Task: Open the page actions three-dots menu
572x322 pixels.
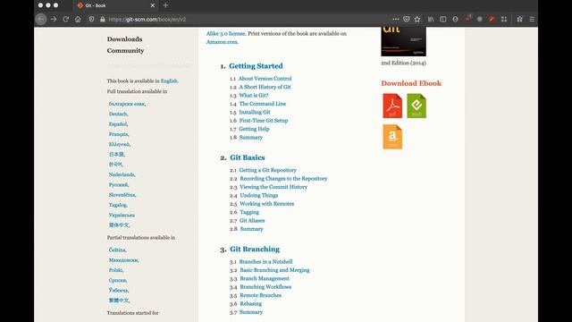Action: pos(395,19)
